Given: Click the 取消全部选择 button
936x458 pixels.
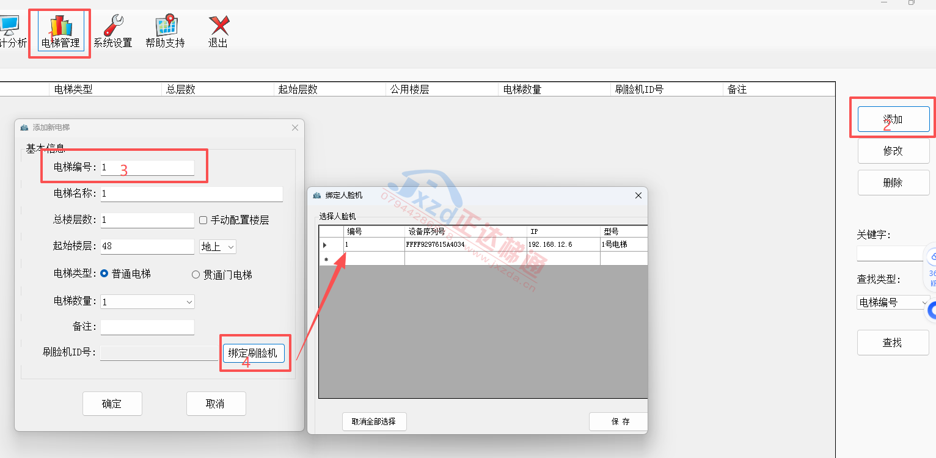Looking at the screenshot, I should (374, 421).
